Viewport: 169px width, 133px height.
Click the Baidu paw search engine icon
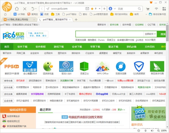pyautogui.click(x=110, y=9)
